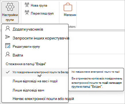This screenshot has width=125, height=104.
Task: Click the paper plane icon for inviting users
Action: [7, 37]
